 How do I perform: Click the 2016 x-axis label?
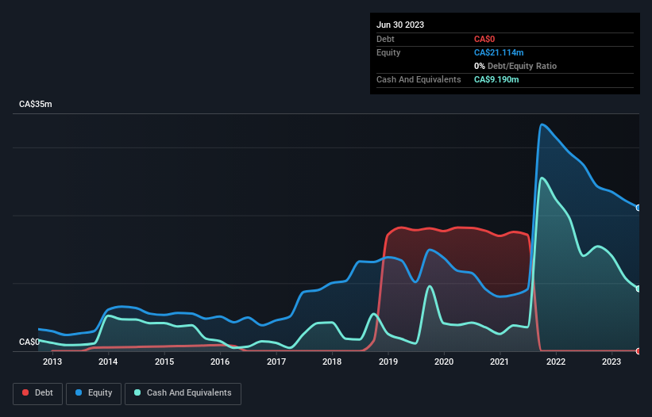pyautogui.click(x=220, y=362)
